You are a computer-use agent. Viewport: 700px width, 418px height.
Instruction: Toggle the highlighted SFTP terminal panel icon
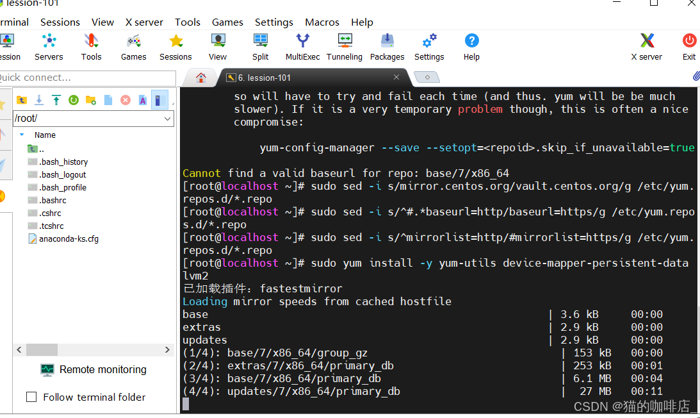(159, 100)
